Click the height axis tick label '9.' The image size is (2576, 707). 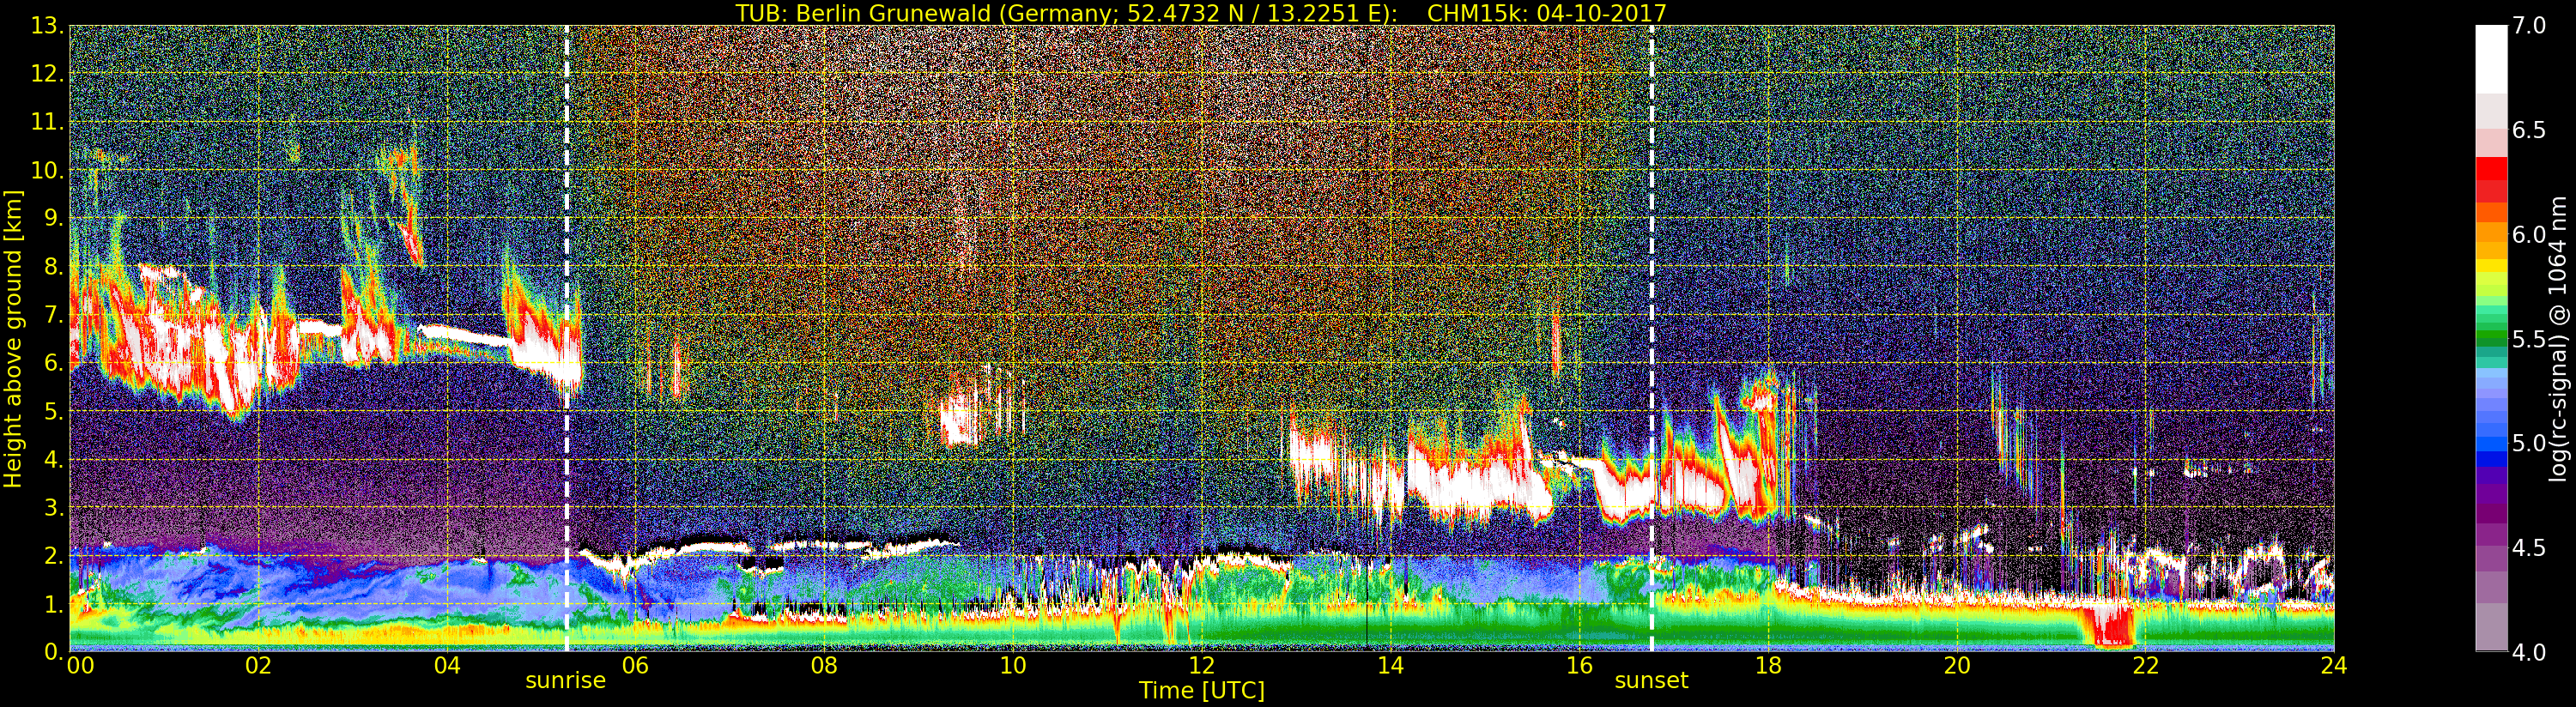[54, 218]
